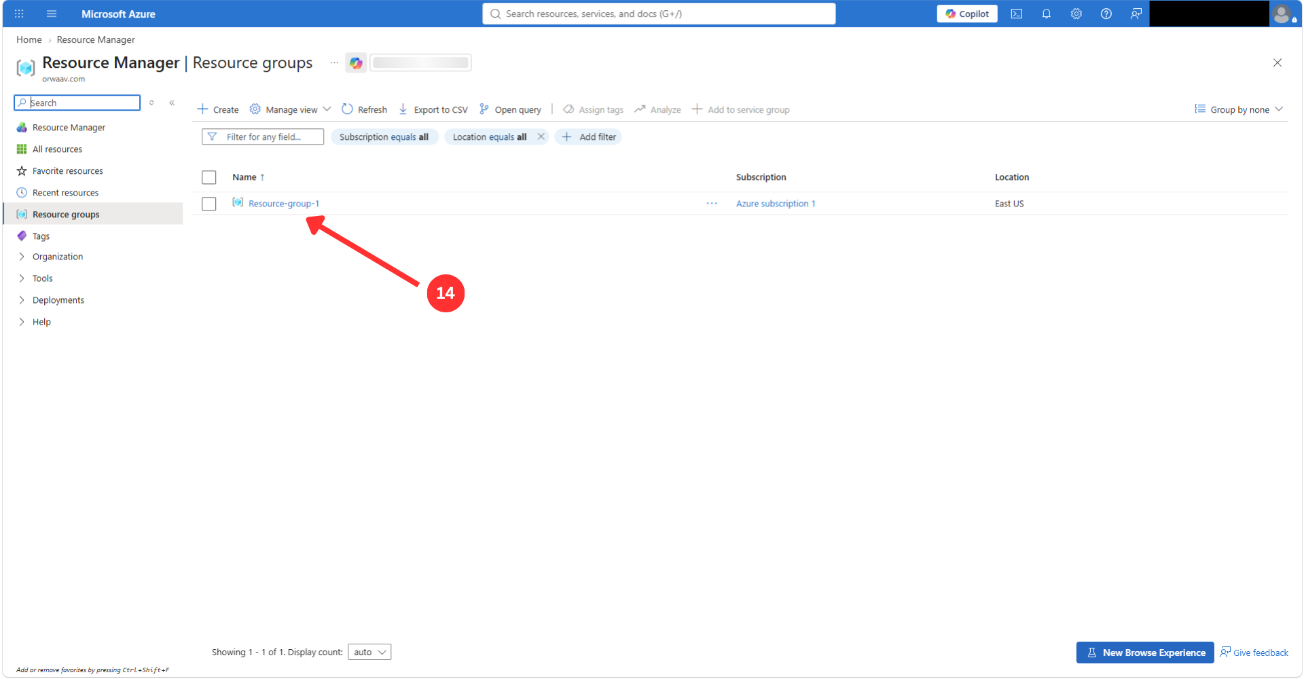1304x679 pixels.
Task: Select Tags in the left menu
Action: click(41, 236)
